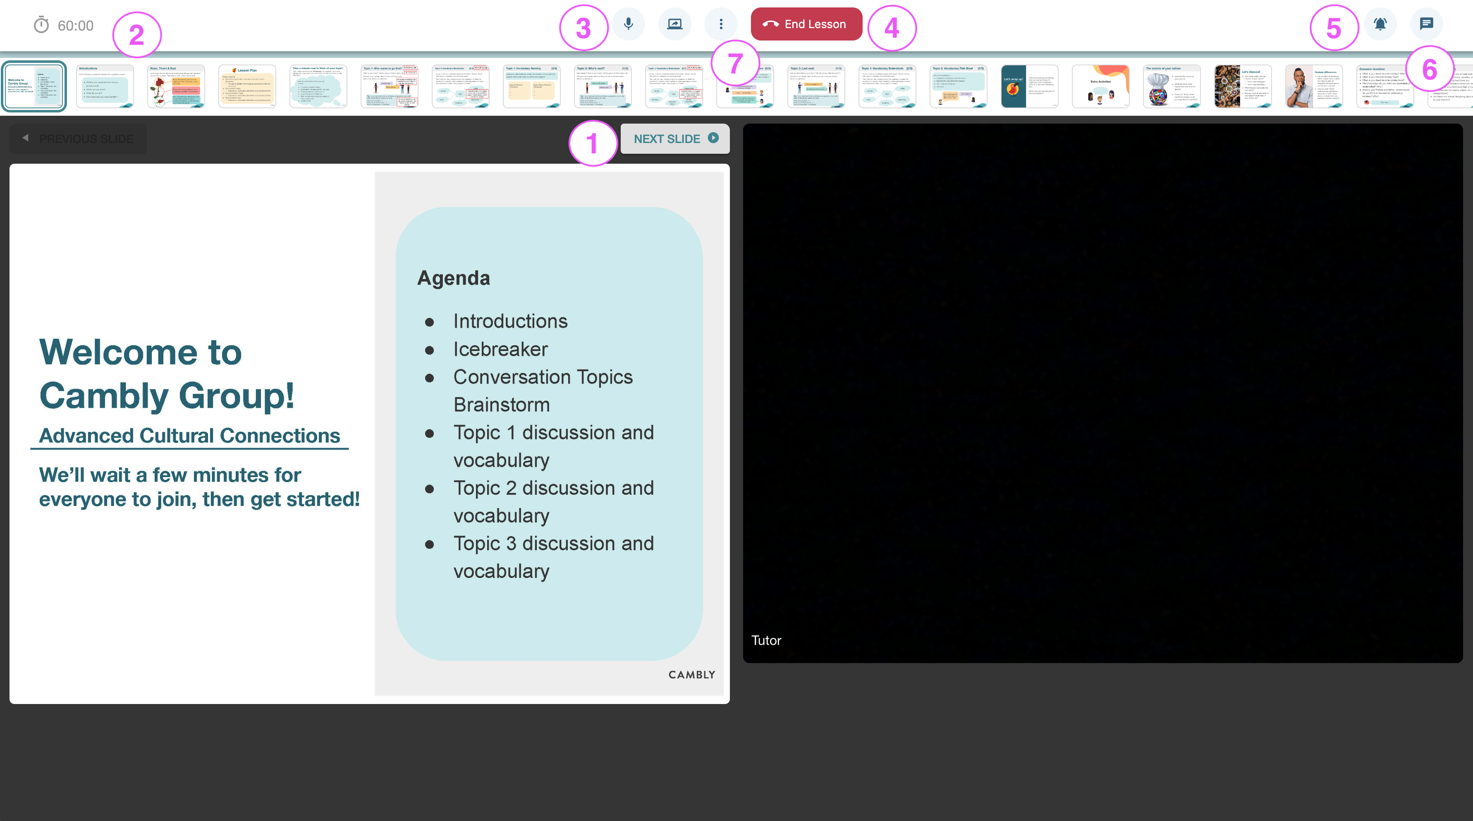Viewport: 1473px width, 821px height.
Task: Open the Topic 1 Vocabulary Ranking thumbnail
Action: [532, 86]
